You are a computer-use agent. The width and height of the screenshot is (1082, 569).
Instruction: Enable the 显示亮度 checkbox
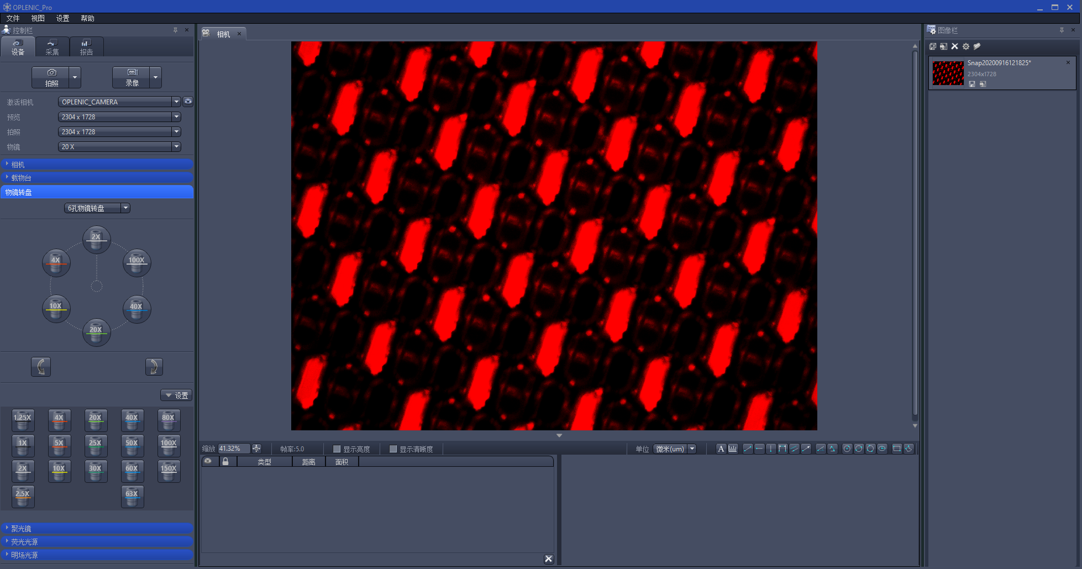pos(337,449)
